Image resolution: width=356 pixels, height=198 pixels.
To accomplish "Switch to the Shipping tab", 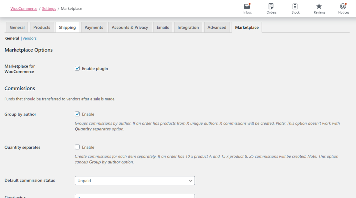I will click(67, 27).
